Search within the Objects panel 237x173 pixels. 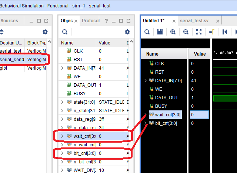pyautogui.click(x=65, y=32)
